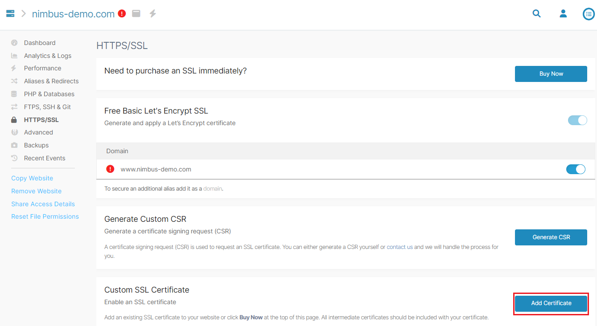Click the red warning icon next to www.nimbus-demo.com

[x=110, y=169]
